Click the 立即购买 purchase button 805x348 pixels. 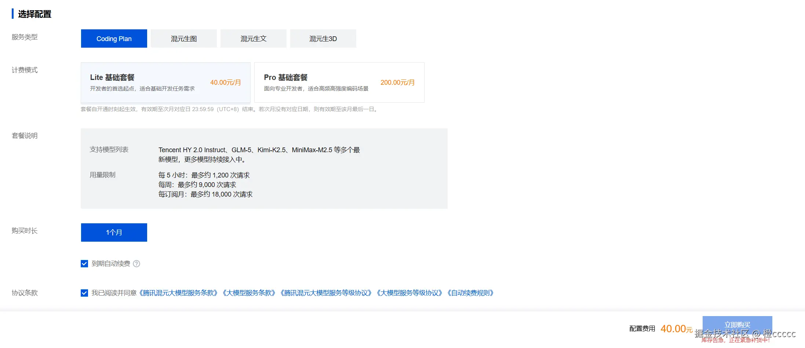(737, 324)
